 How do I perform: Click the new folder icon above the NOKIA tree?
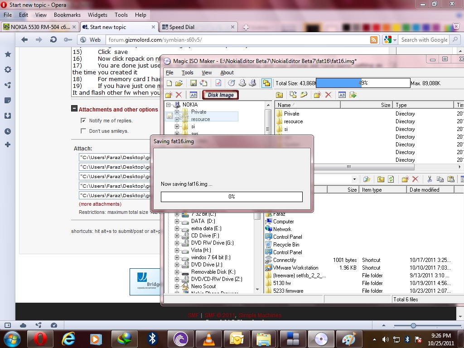click(x=169, y=95)
